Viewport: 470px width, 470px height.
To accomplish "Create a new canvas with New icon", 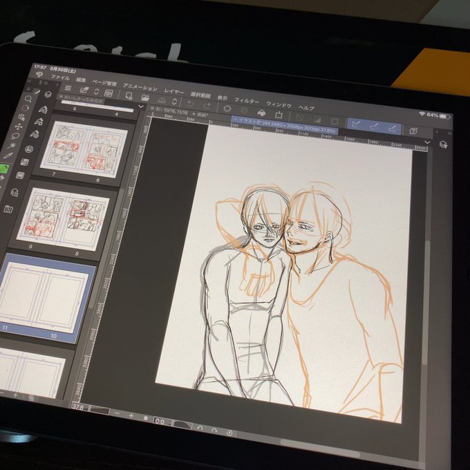I will [x=129, y=96].
